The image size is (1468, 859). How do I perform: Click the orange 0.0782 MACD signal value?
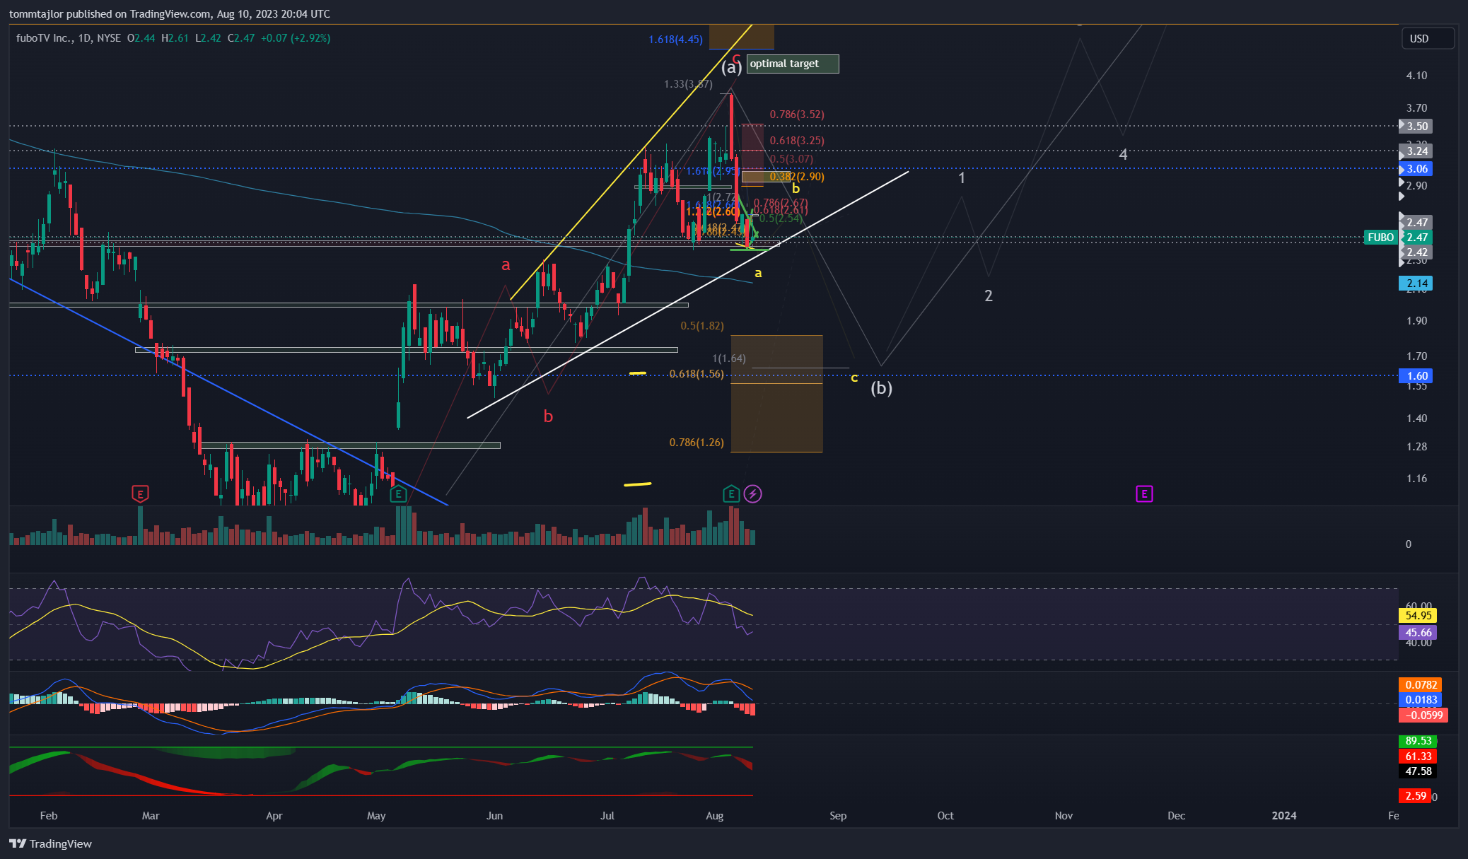pos(1421,684)
